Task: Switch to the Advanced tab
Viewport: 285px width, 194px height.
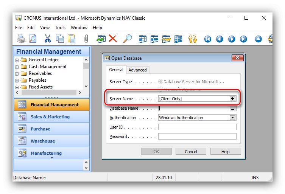Action: (x=137, y=70)
